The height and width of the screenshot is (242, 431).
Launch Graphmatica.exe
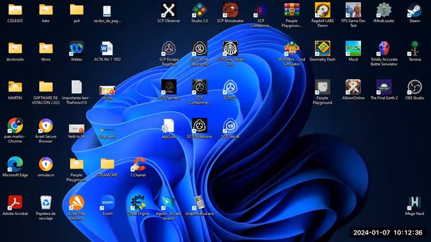(199, 202)
